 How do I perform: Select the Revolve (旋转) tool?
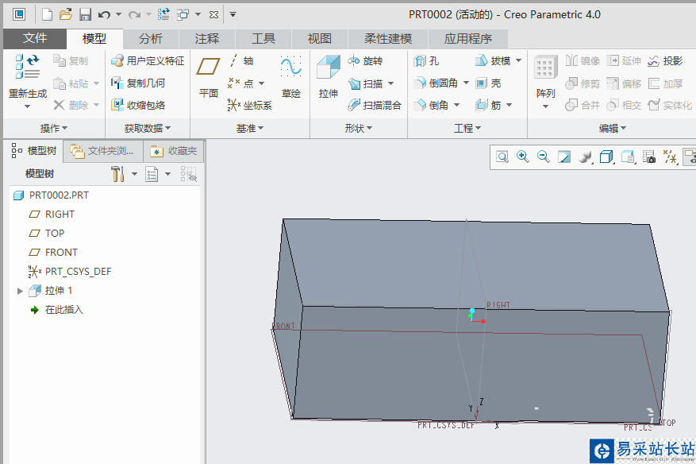coord(365,61)
